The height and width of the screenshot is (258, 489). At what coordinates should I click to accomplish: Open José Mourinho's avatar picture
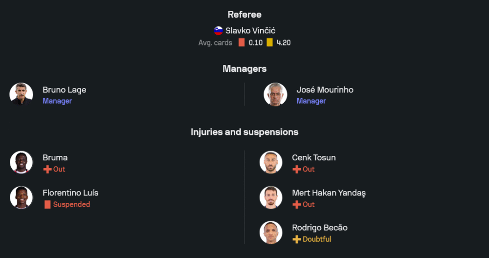[x=275, y=94]
